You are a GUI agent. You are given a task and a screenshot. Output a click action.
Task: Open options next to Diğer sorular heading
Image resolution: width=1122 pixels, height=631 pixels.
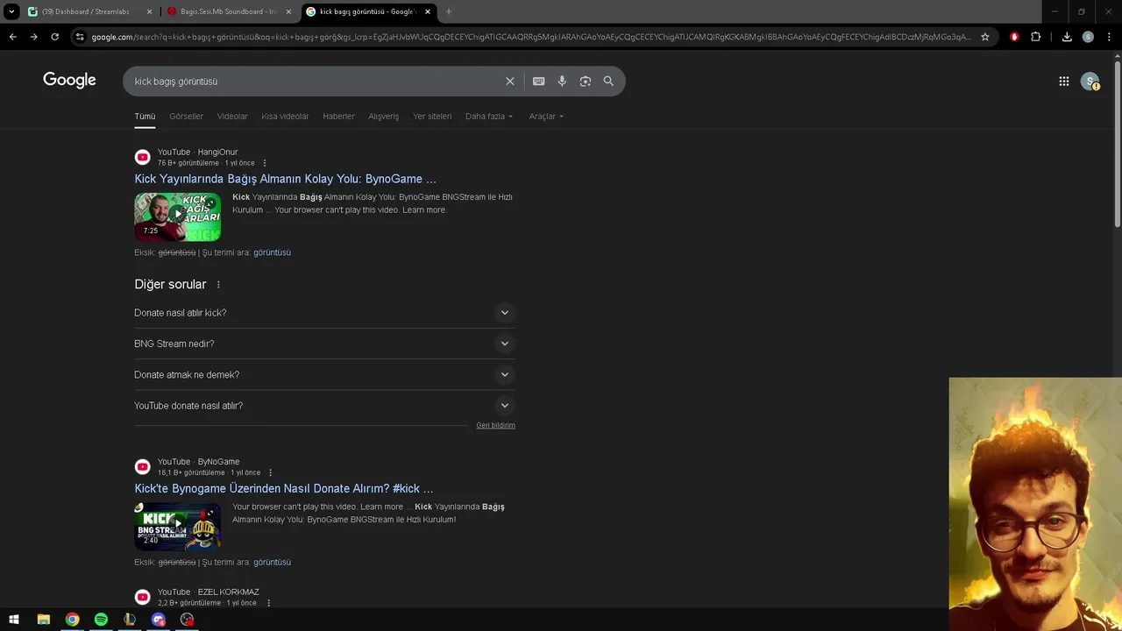pos(218,285)
